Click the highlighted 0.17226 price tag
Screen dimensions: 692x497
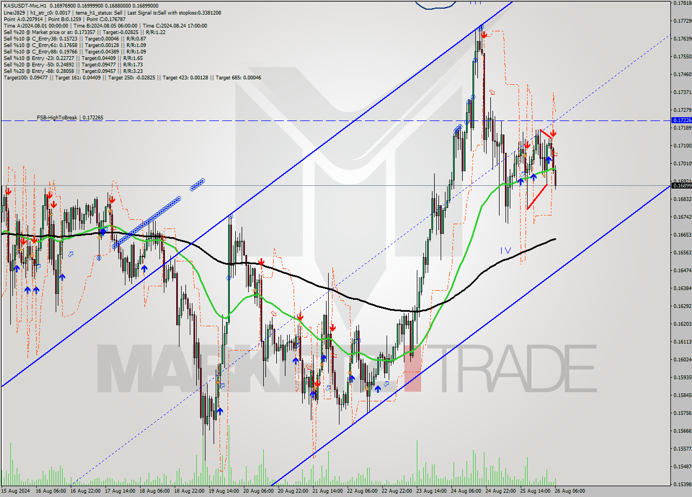point(681,120)
